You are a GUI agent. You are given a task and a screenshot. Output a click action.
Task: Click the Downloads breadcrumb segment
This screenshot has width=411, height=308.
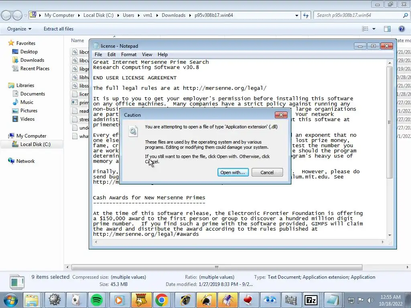[173, 15]
